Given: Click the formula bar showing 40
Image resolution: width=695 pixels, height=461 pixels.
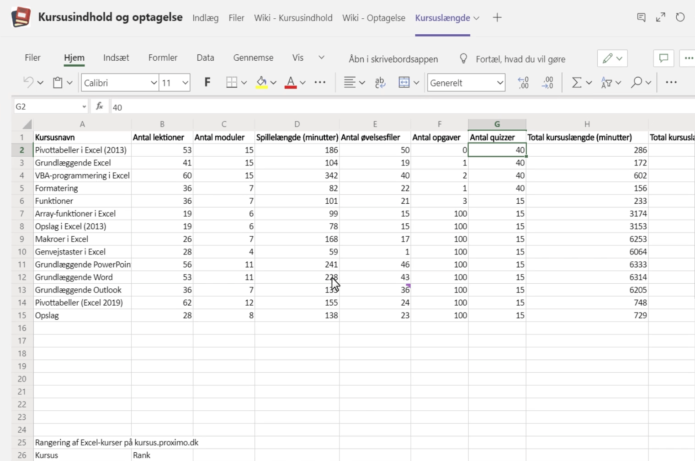Looking at the screenshot, I should (402, 107).
